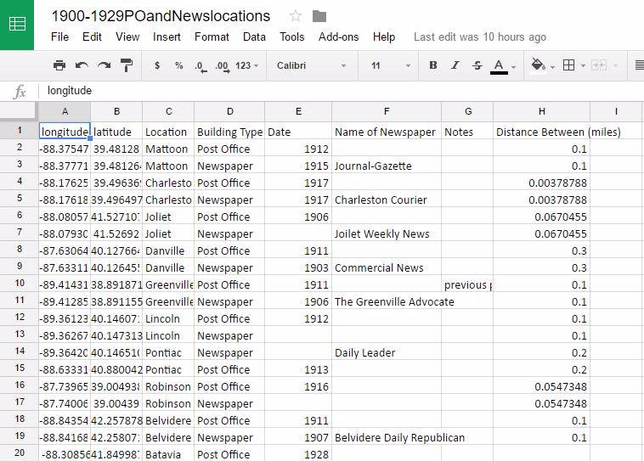Click the 'Last edit was 10 hours ago' link
Screen dimensions: 644x461
coord(479,37)
